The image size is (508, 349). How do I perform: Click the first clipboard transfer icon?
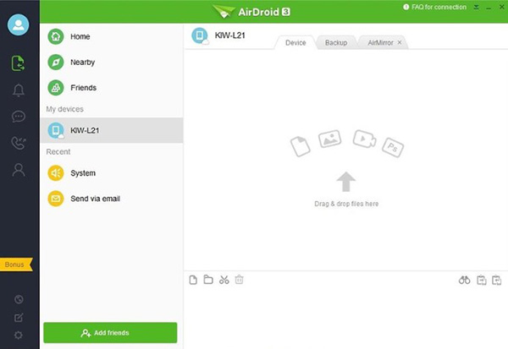tap(482, 280)
